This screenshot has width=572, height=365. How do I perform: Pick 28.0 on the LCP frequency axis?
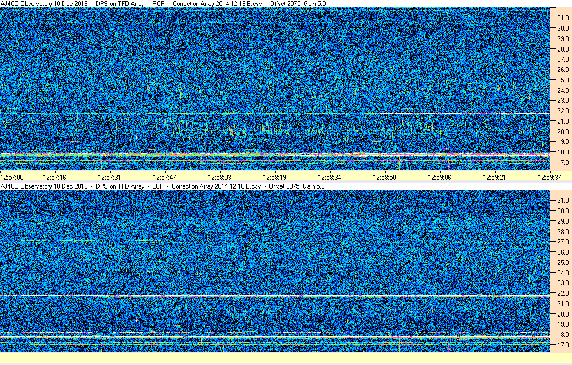[563, 231]
